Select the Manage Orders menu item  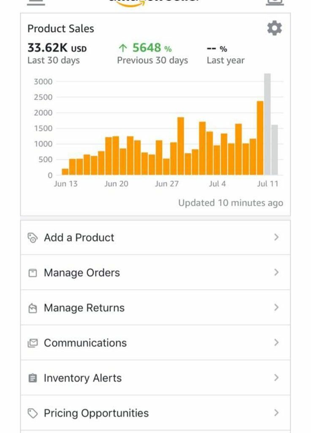tap(155, 272)
